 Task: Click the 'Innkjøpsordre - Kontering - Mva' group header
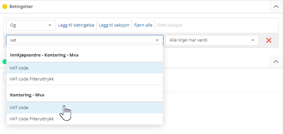pos(44,55)
